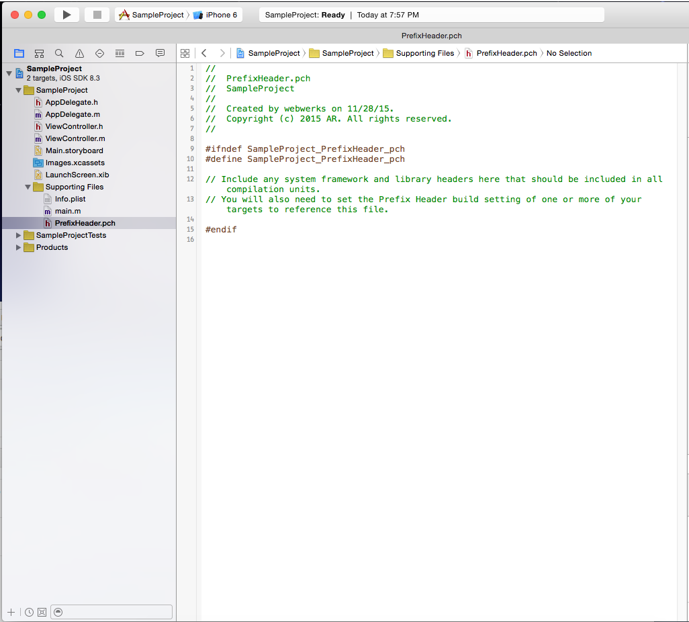Image resolution: width=689 pixels, height=622 pixels.
Task: Click PrefixHeader.pch window title
Action: coord(432,36)
